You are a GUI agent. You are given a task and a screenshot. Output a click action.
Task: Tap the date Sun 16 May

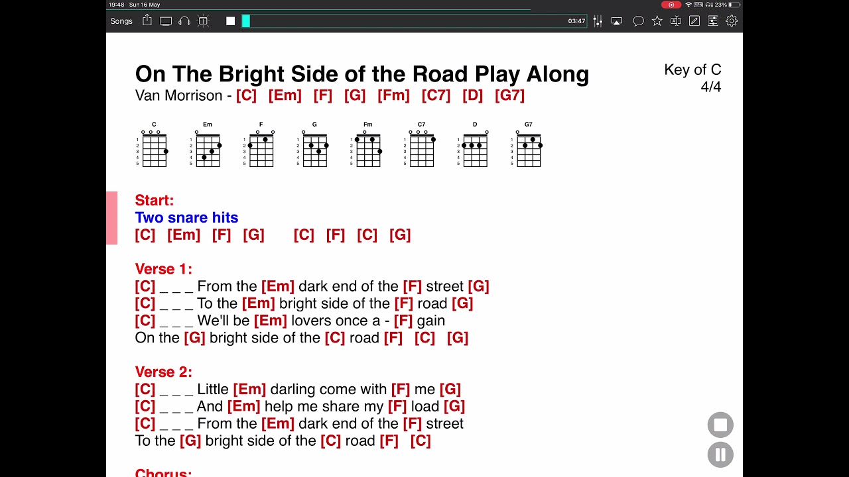tap(145, 5)
